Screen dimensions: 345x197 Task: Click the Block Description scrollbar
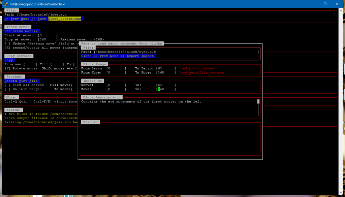[258, 107]
